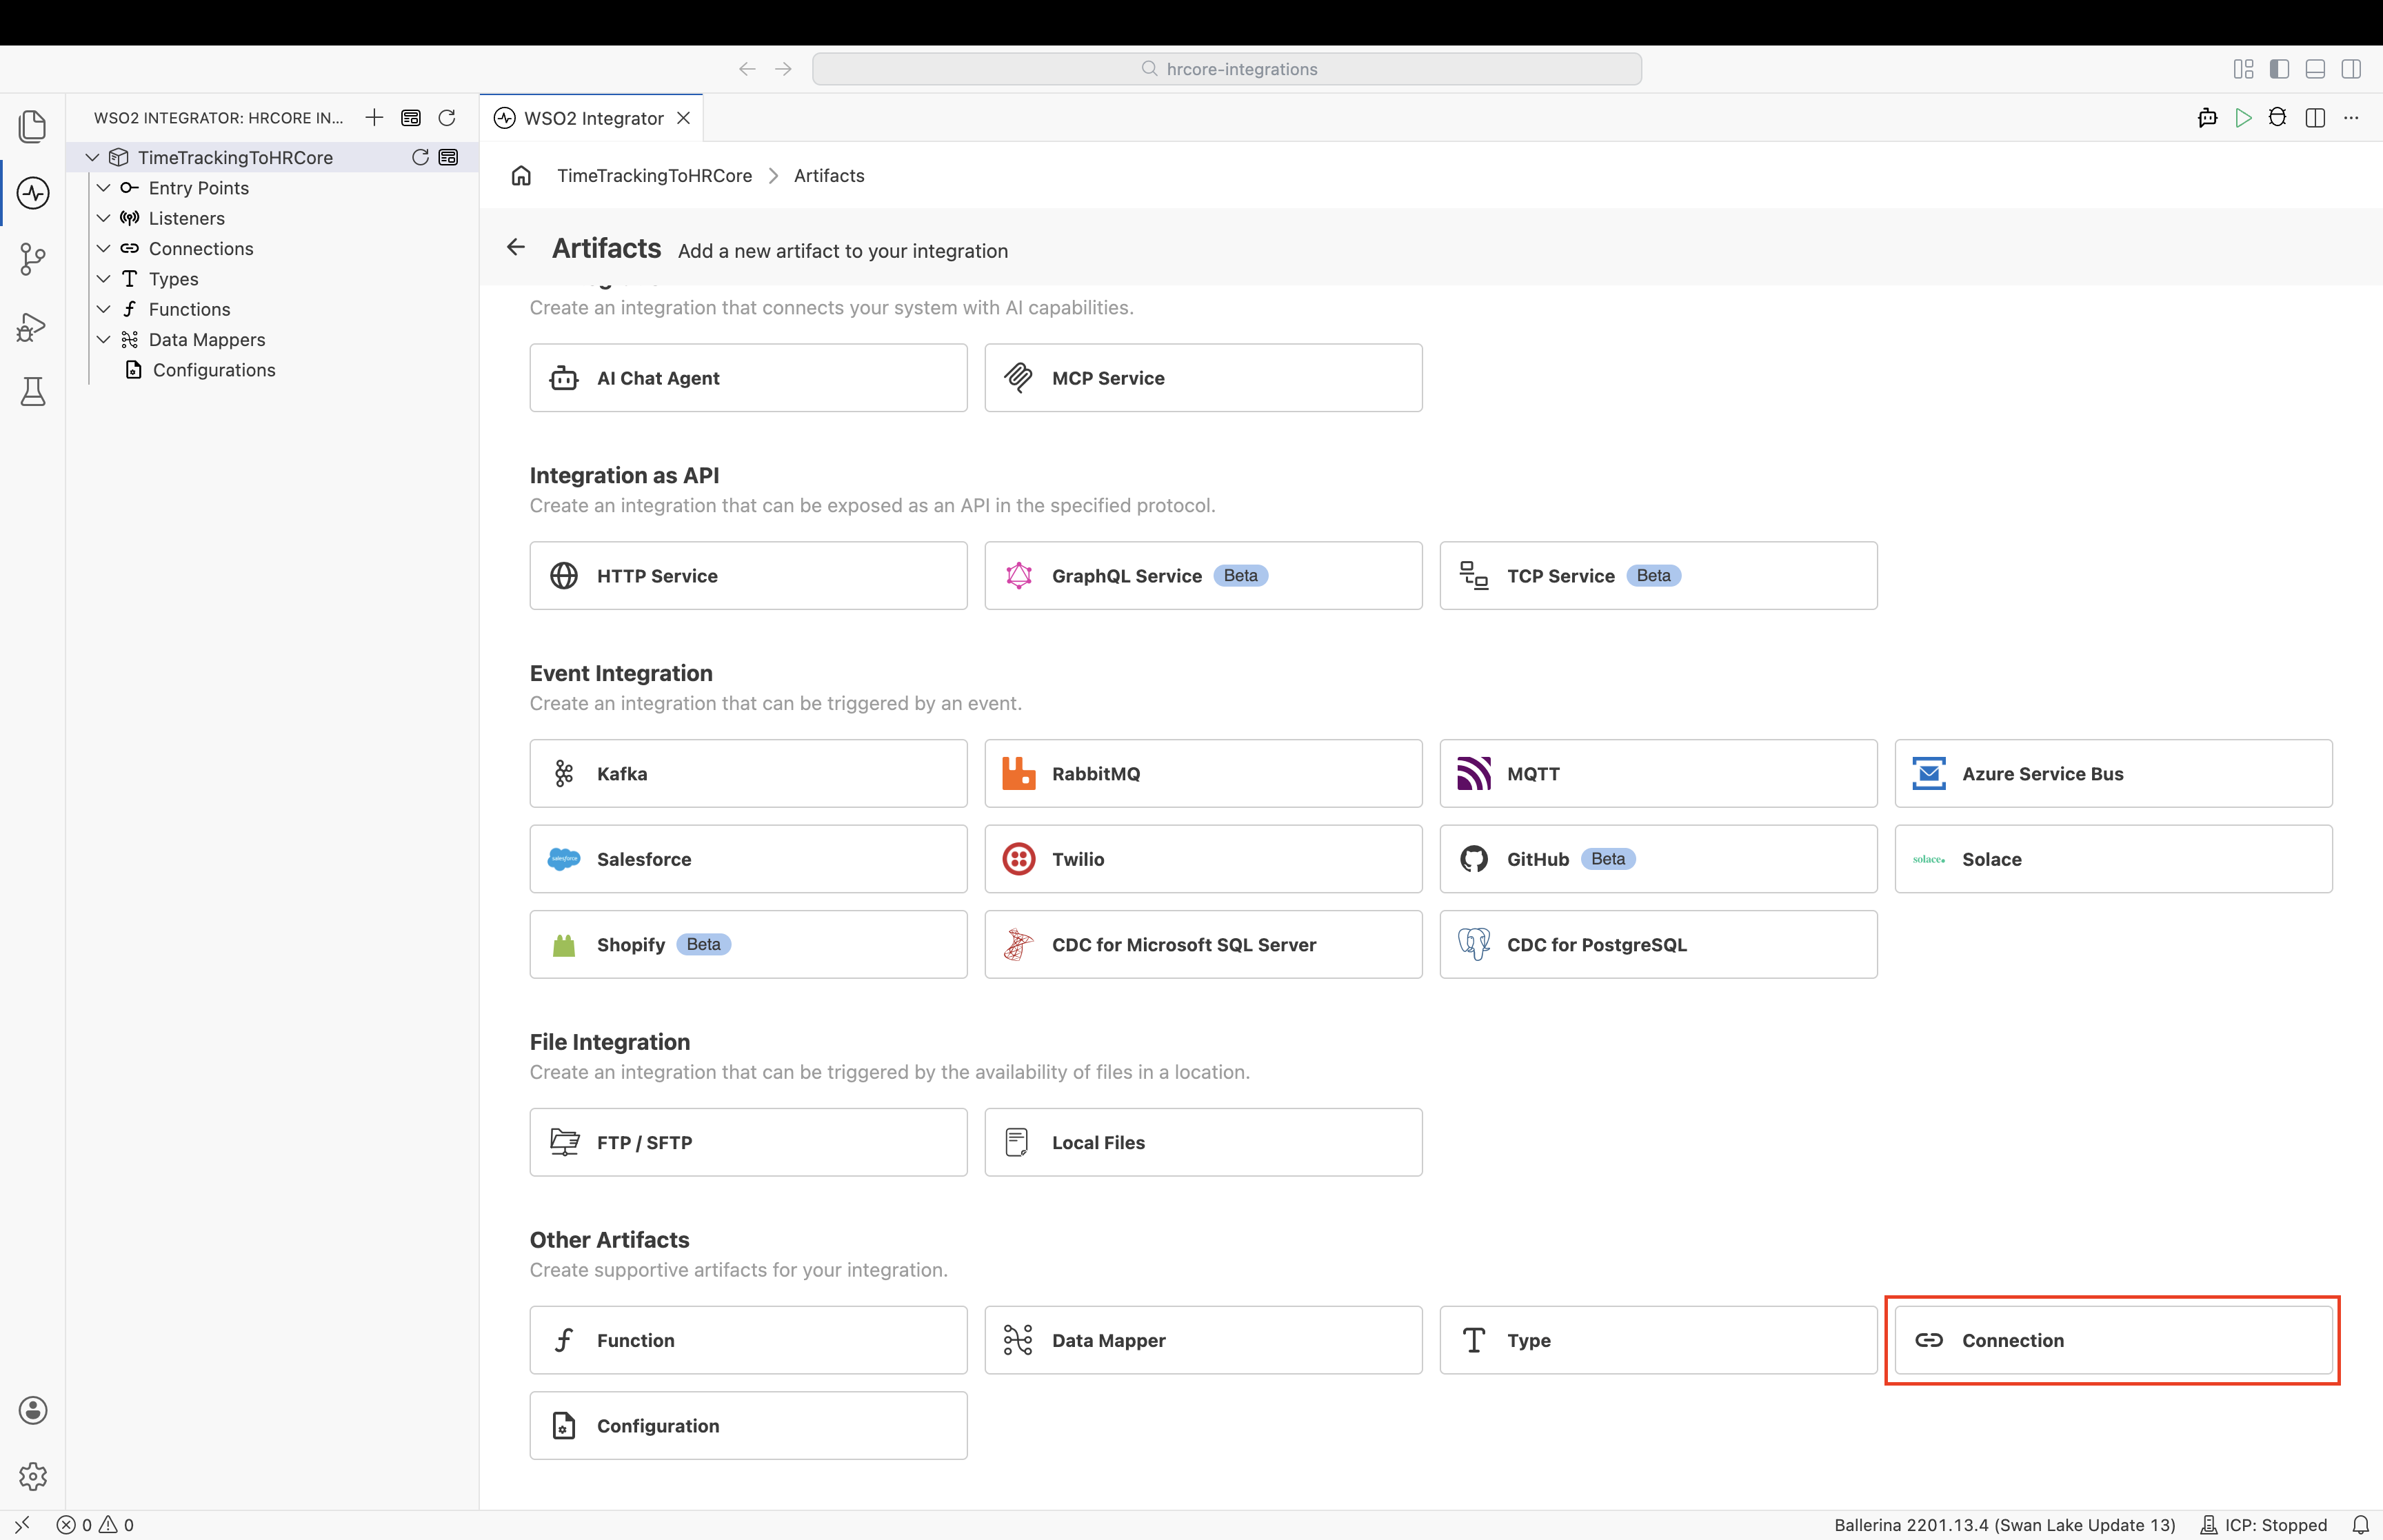Collapse TimeTrackingToHRCore project node
Image resolution: width=2383 pixels, height=1540 pixels.
(92, 158)
